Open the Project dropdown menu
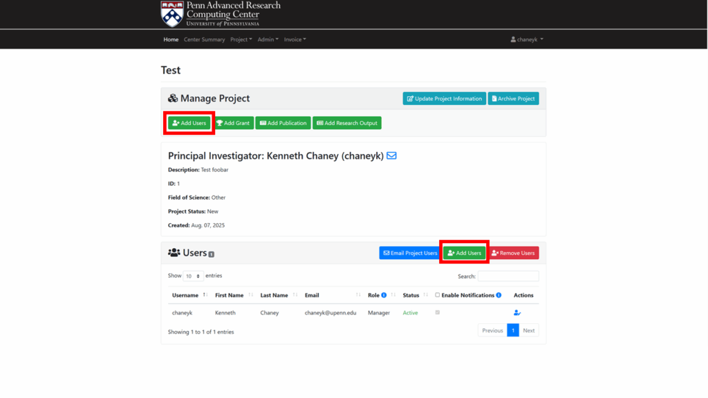 point(241,39)
